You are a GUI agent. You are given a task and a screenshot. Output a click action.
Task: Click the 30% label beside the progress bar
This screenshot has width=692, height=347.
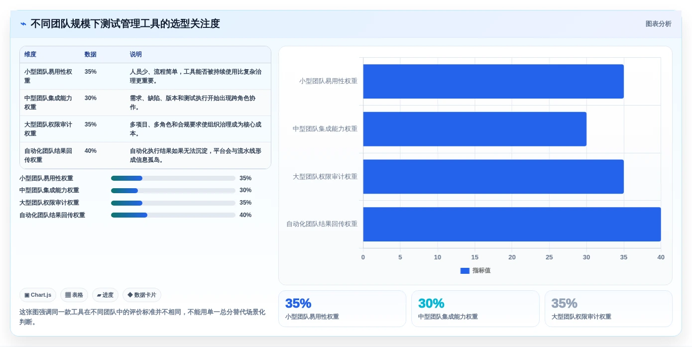pyautogui.click(x=245, y=191)
